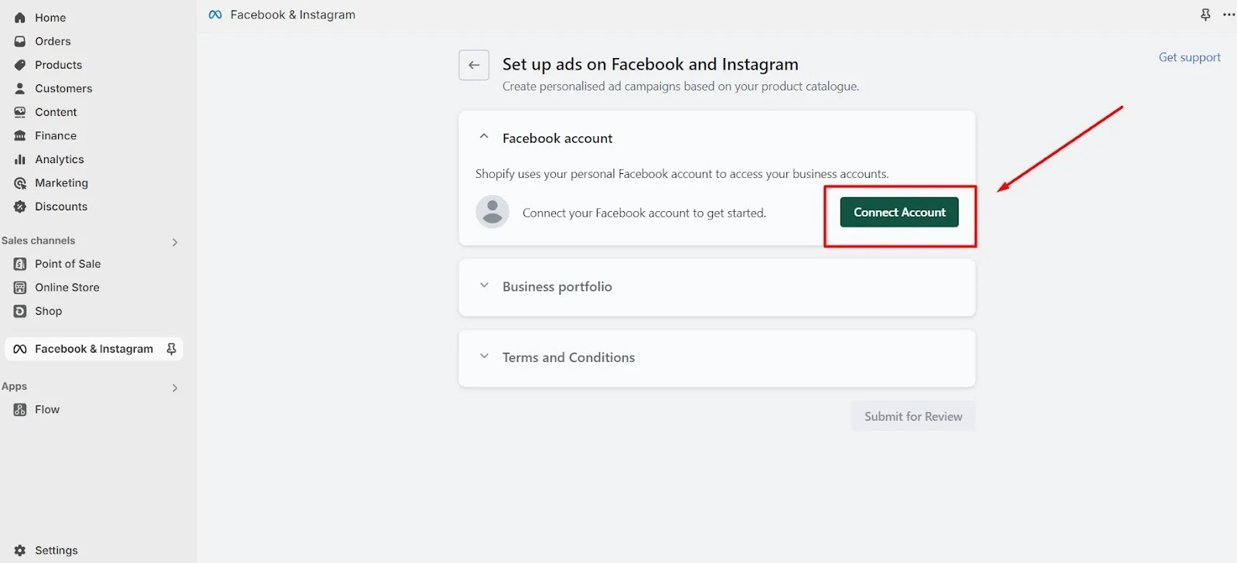Click the Home icon in sidebar
1237x563 pixels.
coord(20,18)
